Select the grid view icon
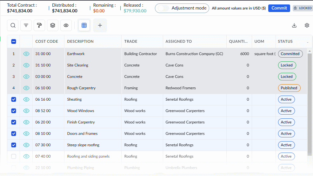 84,25
